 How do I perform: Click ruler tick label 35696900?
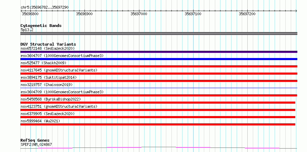[85, 14]
